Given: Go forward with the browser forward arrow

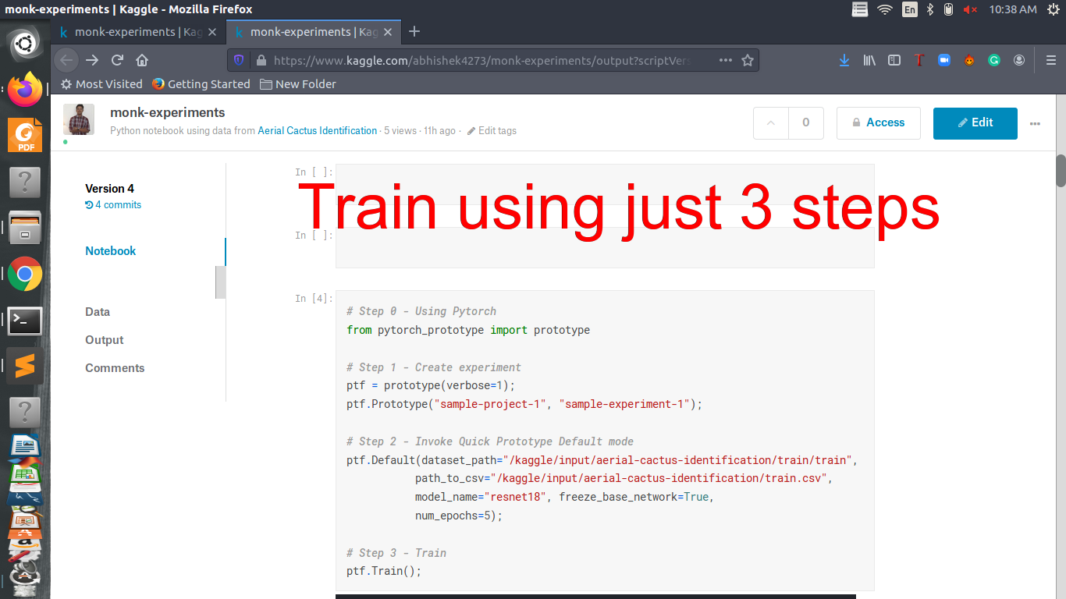Looking at the screenshot, I should (92, 60).
